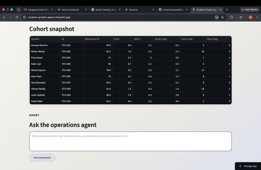The width and height of the screenshot is (261, 170).
Task: Close the Student Growth Agent tab
Action: [x=221, y=10]
